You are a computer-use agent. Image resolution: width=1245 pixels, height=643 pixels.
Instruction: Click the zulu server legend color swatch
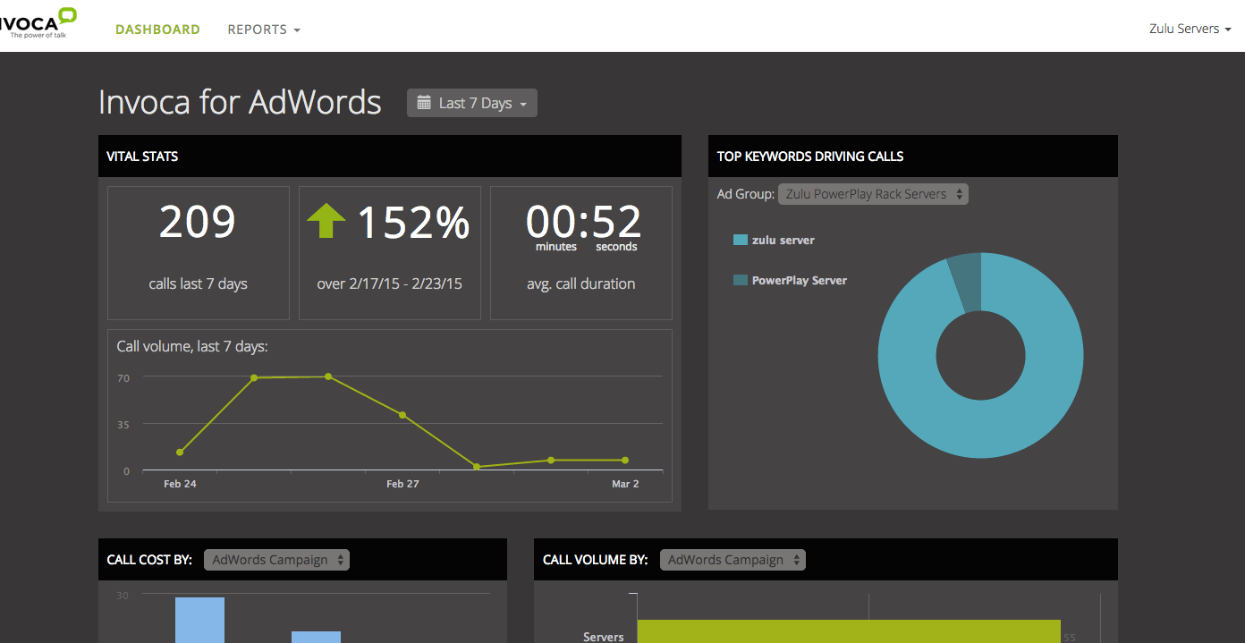click(740, 240)
